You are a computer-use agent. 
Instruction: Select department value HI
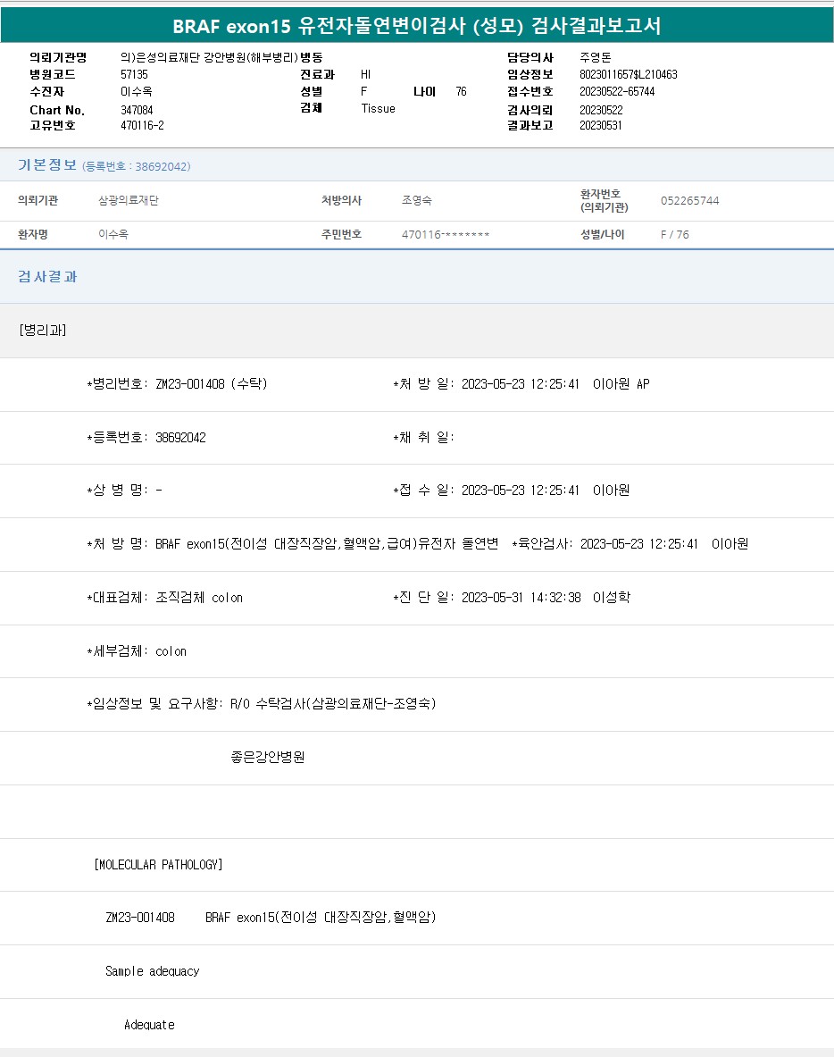(x=366, y=74)
